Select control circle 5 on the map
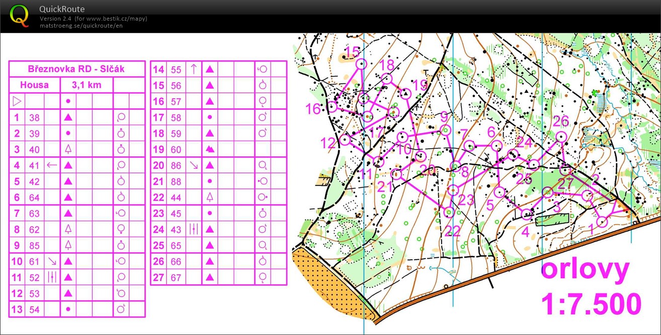This screenshot has height=335, width=661. (500, 192)
